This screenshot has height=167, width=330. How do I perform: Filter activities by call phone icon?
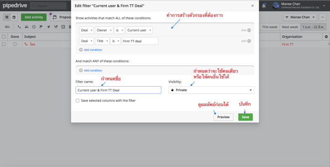click(x=19, y=27)
